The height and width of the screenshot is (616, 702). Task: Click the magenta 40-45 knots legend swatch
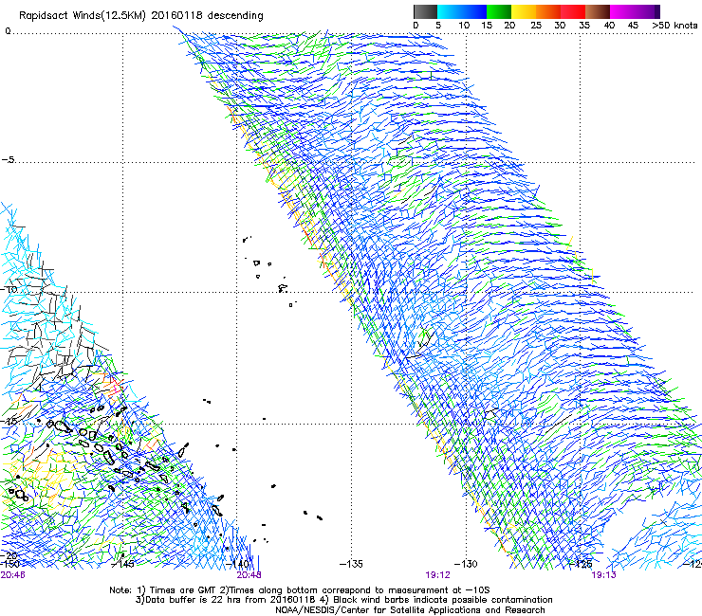tap(622, 11)
